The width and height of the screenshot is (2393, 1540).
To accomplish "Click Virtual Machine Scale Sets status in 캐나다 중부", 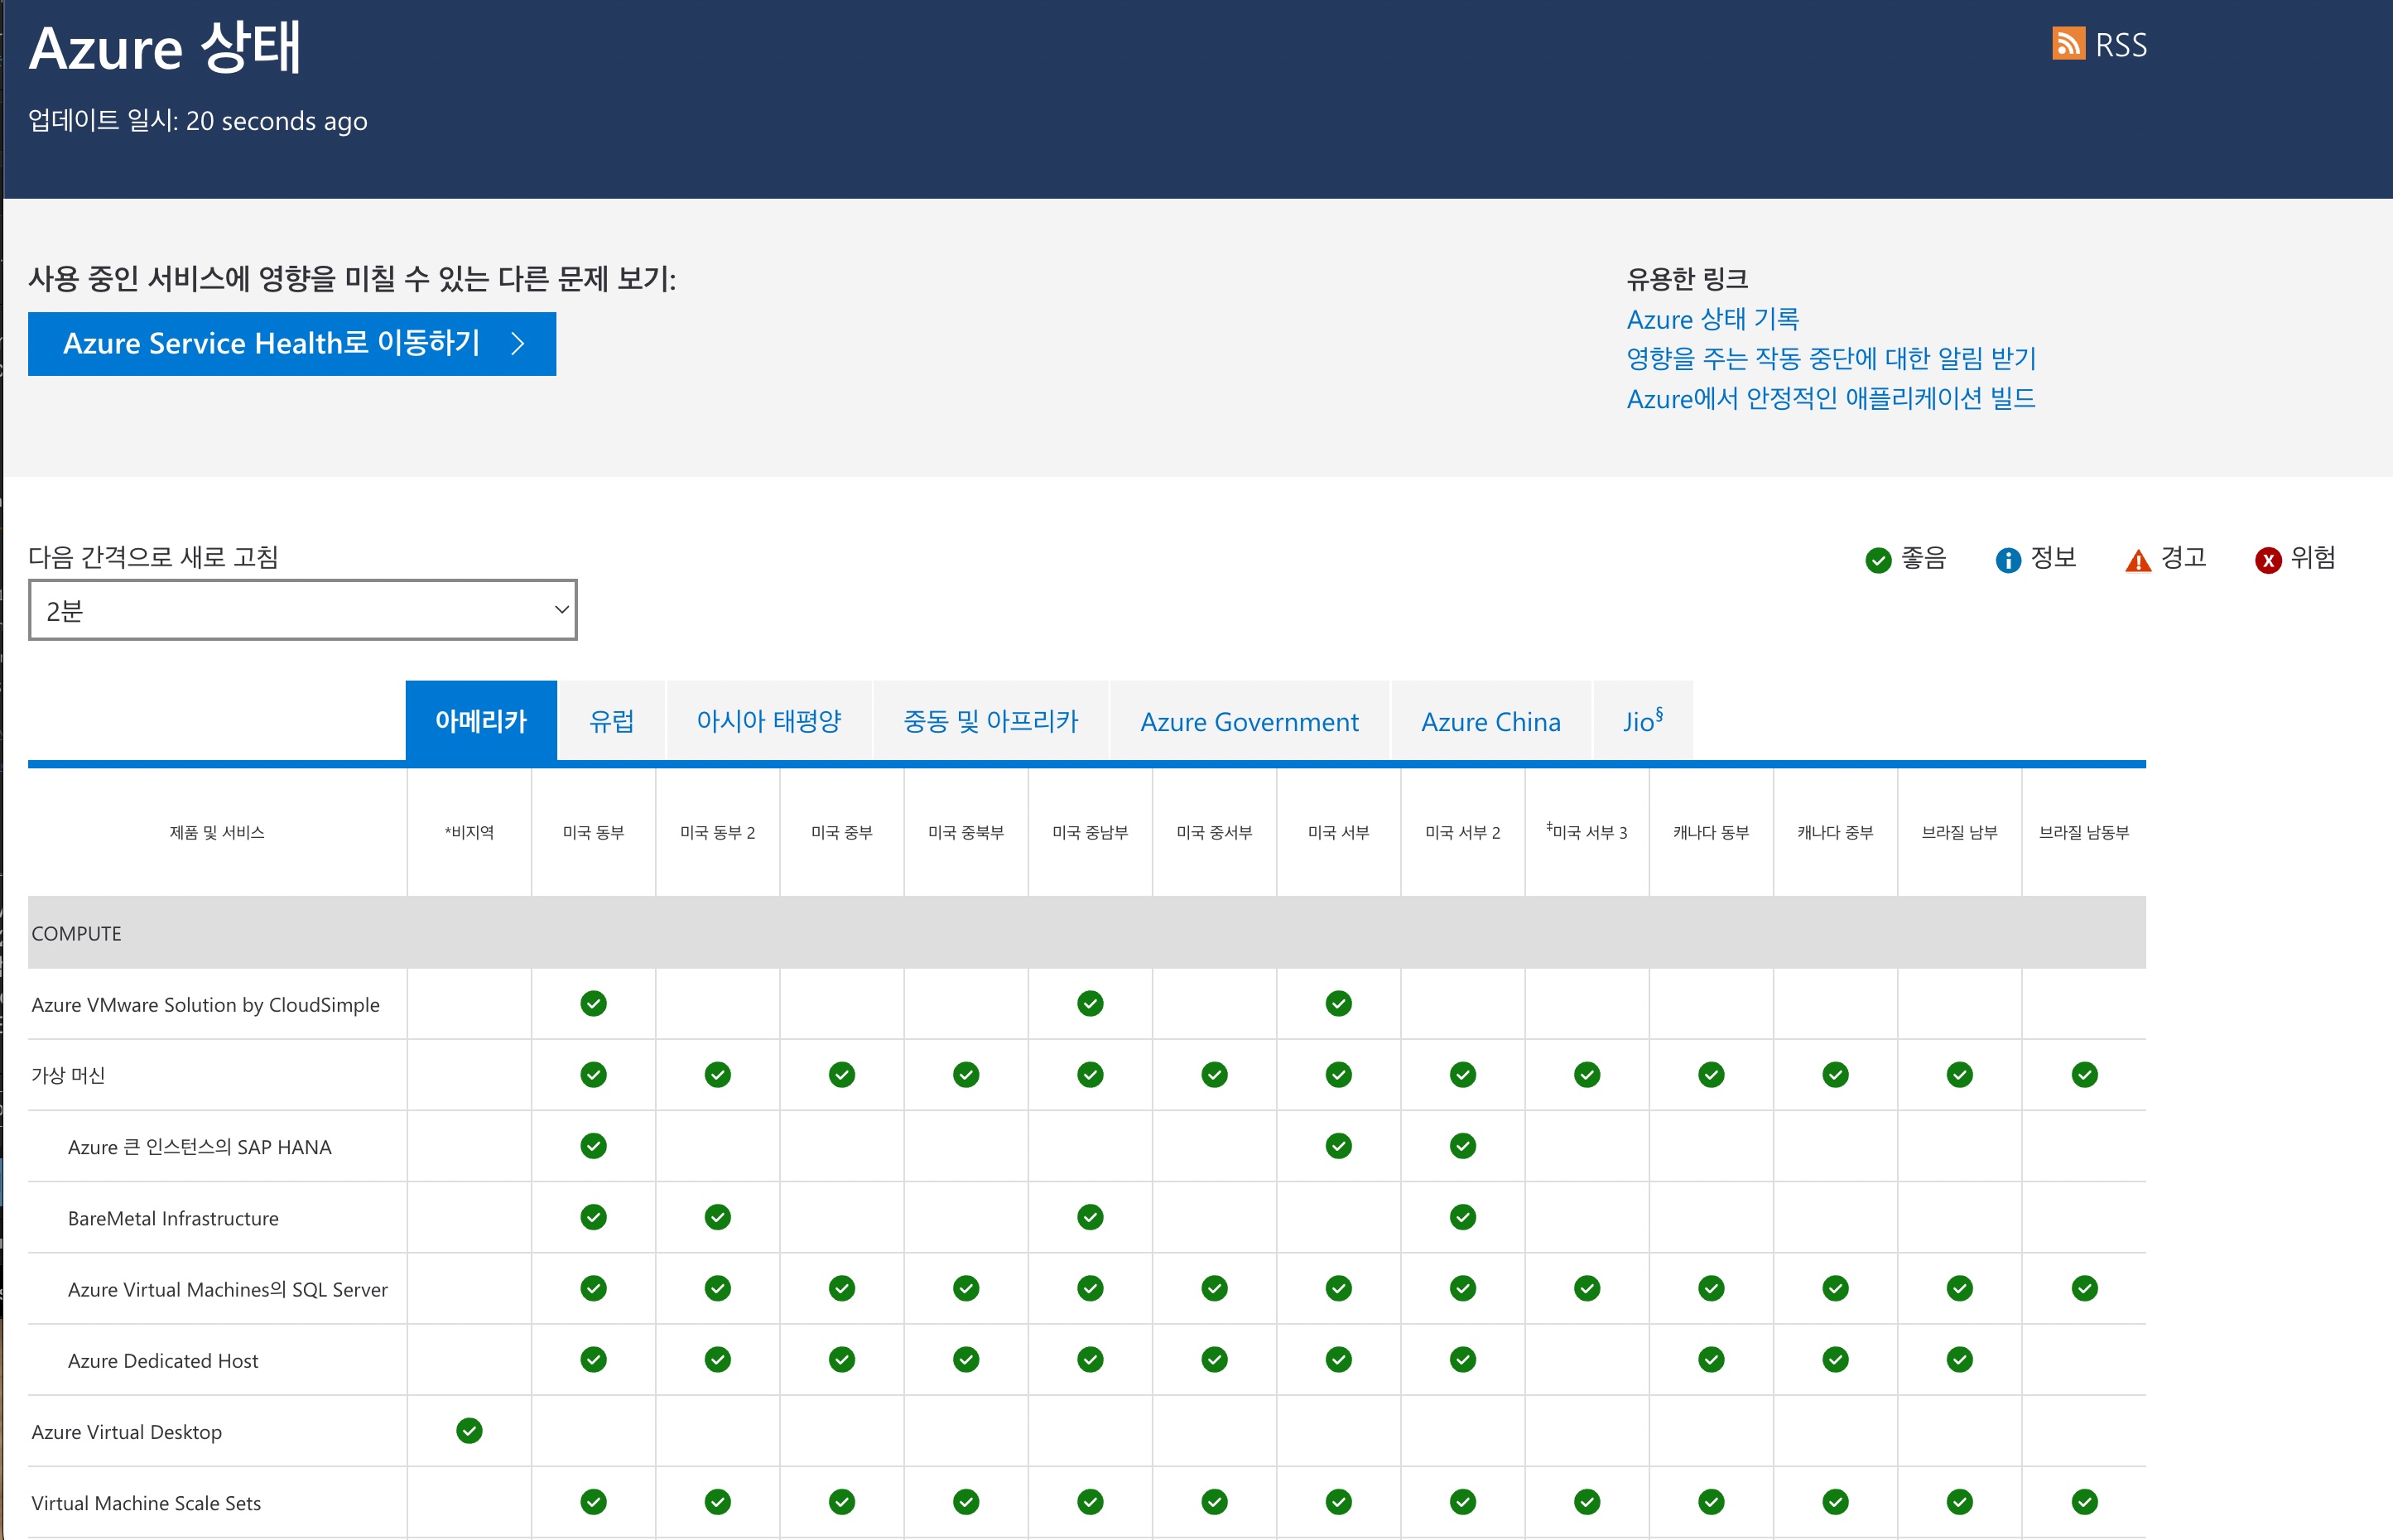I will pyautogui.click(x=1835, y=1501).
